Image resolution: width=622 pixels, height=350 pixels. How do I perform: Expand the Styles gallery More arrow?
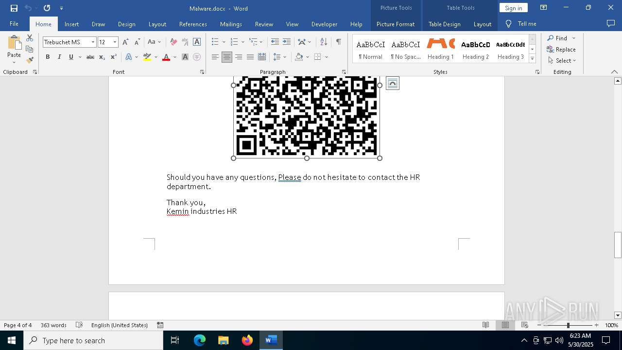click(532, 59)
